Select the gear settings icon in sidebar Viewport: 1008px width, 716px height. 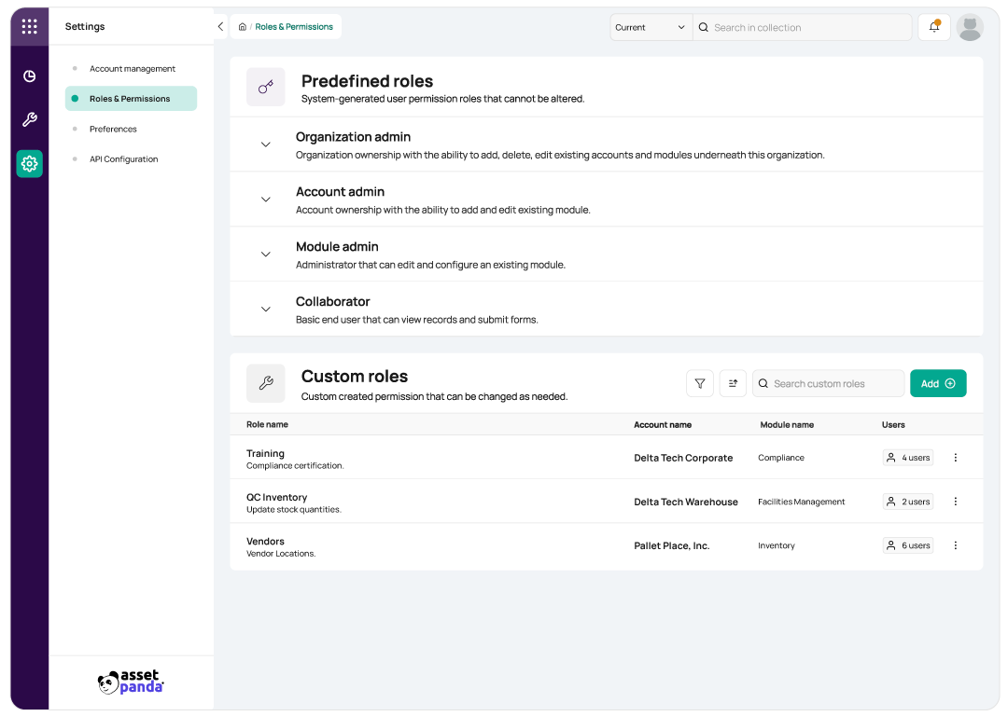[x=29, y=164]
